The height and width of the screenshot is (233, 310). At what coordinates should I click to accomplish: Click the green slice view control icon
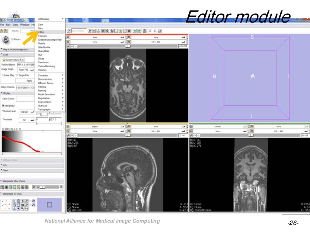tap(10, 187)
